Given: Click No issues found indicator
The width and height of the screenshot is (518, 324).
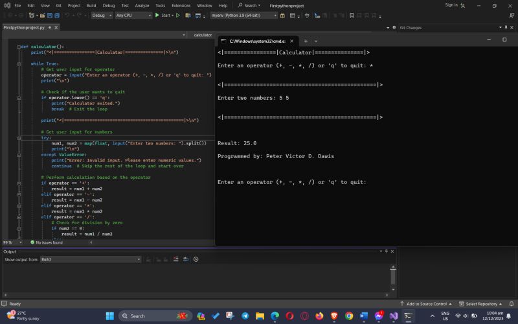Looking at the screenshot, I should click(47, 242).
